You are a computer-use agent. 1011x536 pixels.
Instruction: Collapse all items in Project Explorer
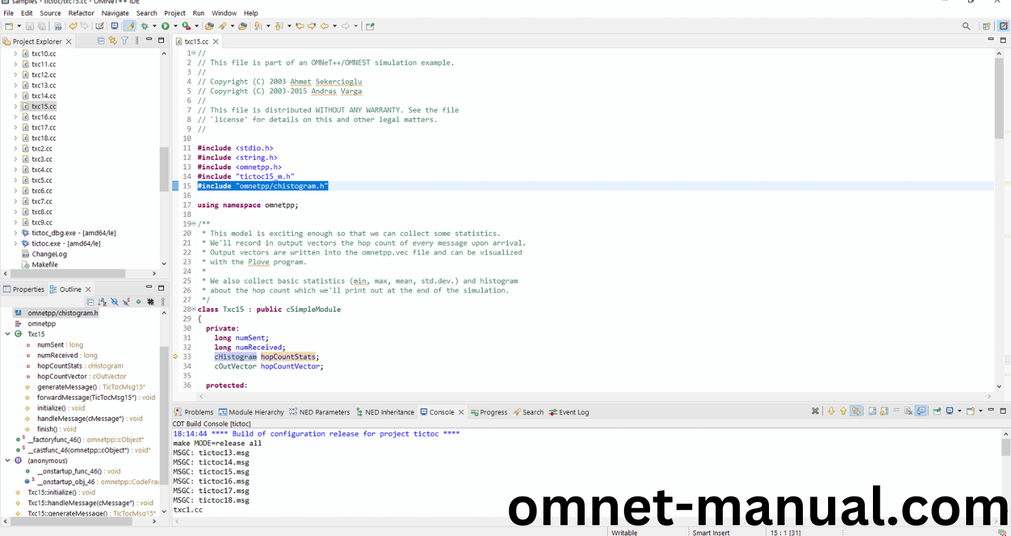(101, 41)
